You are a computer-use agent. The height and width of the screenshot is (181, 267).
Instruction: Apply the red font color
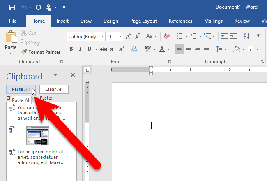click(x=162, y=49)
